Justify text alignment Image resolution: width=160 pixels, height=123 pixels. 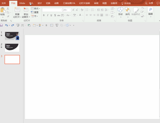point(98,15)
